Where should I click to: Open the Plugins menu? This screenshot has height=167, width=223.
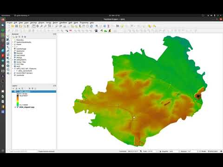coord(41,23)
